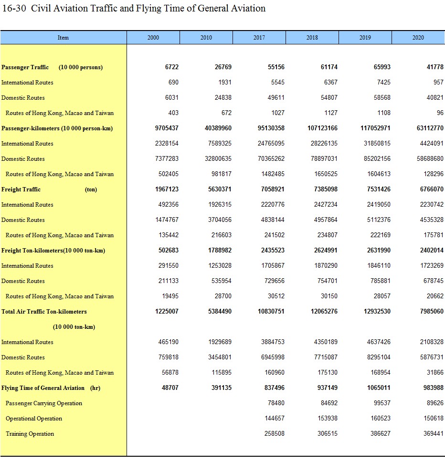
Task: Click the Item column header
Action: [x=63, y=38]
